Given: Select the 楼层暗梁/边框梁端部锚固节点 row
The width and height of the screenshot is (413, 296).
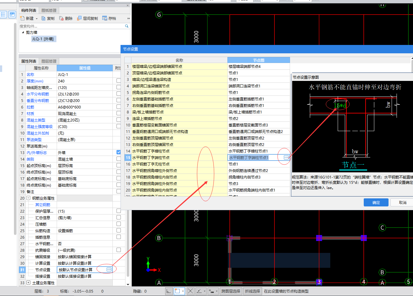Looking at the screenshot, I should point(179,66).
